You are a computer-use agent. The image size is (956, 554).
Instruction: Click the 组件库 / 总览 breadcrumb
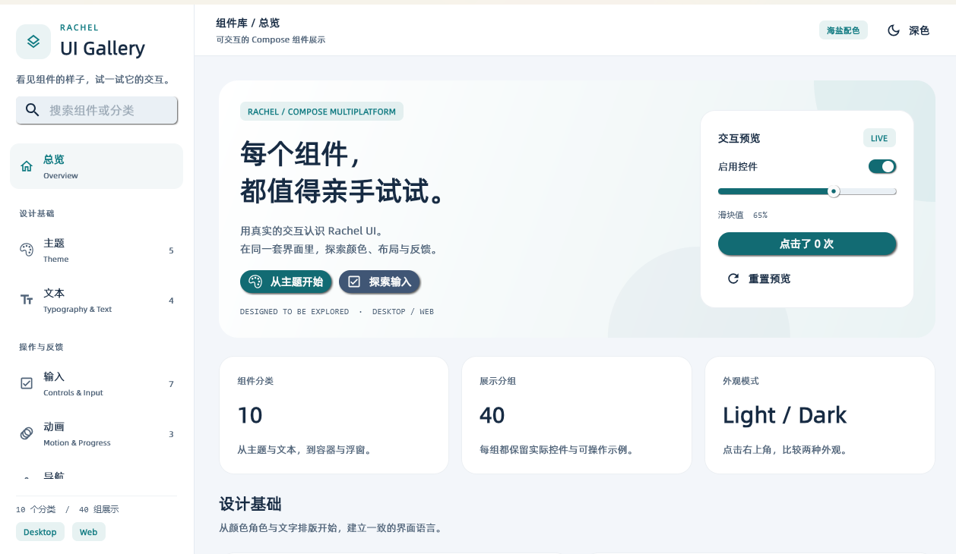coord(248,24)
